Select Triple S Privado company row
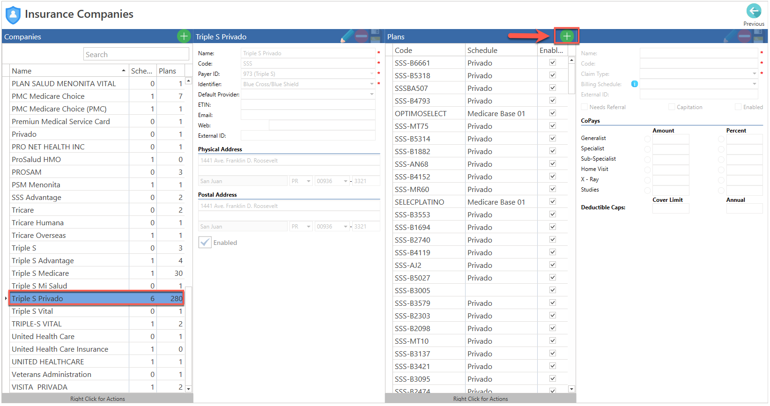 click(96, 298)
